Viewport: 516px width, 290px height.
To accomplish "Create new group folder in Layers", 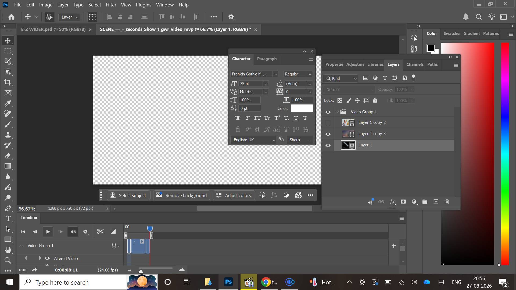I will 425,202.
